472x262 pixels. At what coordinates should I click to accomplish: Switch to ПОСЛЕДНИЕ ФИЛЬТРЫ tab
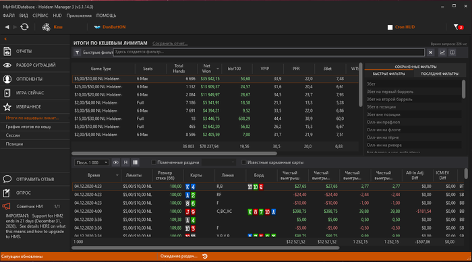440,73
